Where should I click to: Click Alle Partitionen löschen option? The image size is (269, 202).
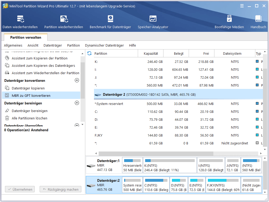tap(29, 118)
